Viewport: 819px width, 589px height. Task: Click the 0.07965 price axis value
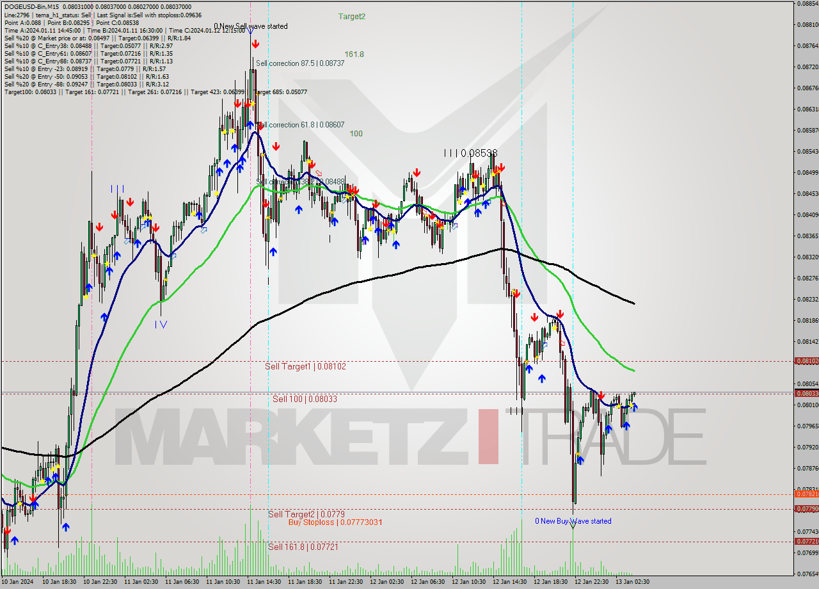(807, 426)
